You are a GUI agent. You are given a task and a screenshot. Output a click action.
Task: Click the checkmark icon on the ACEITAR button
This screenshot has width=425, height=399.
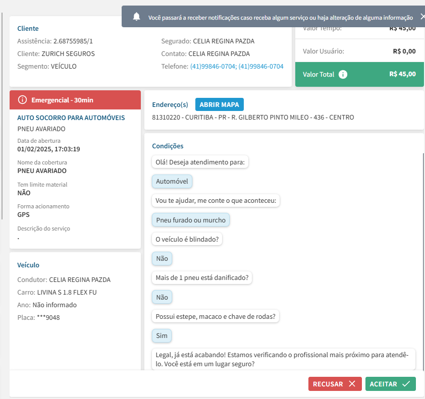(x=406, y=384)
